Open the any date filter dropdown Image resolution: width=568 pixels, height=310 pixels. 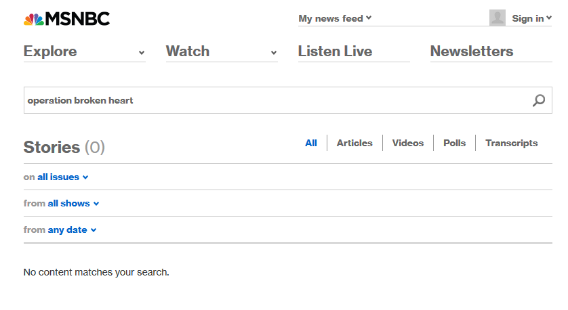tap(72, 229)
